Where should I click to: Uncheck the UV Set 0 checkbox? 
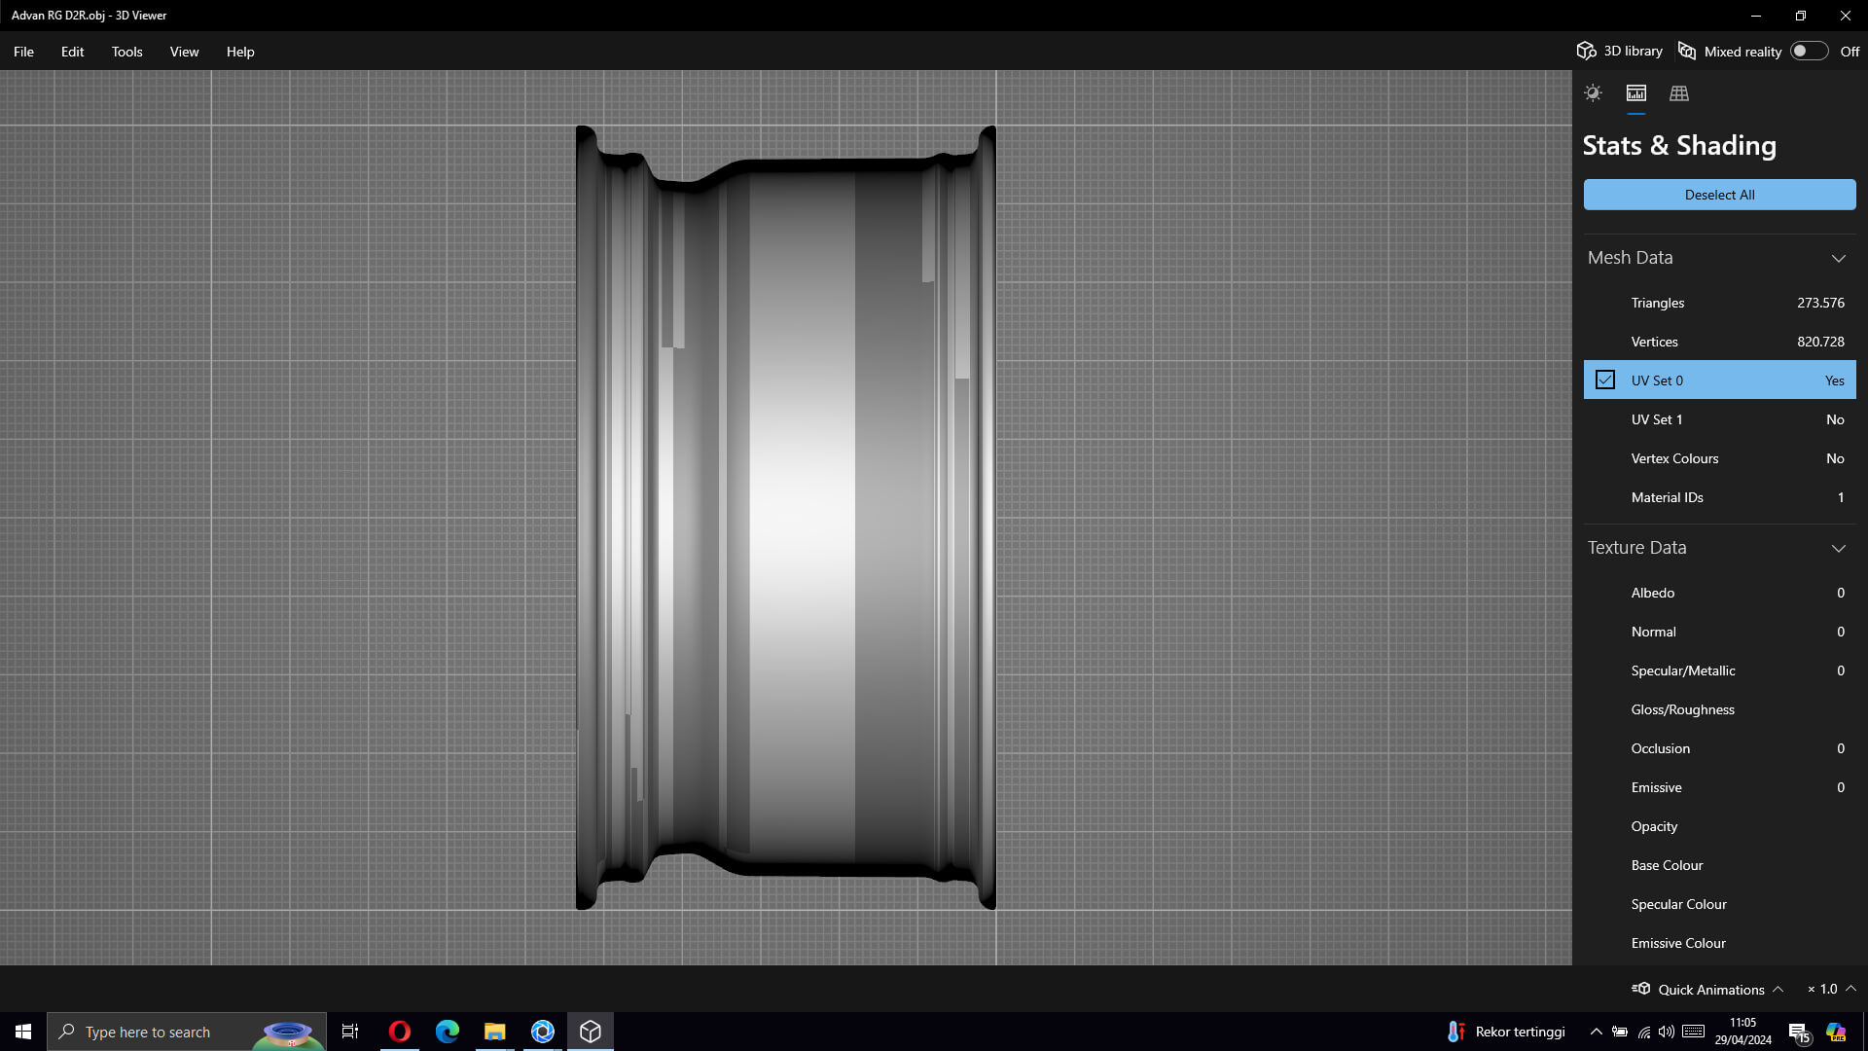1605,381
